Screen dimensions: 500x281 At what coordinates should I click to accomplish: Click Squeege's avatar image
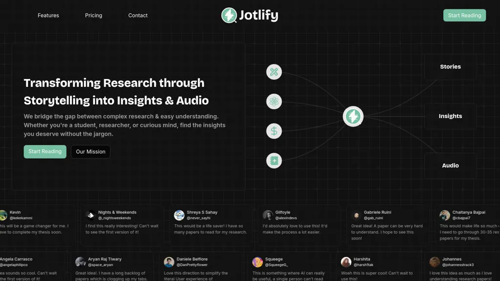(x=257, y=262)
